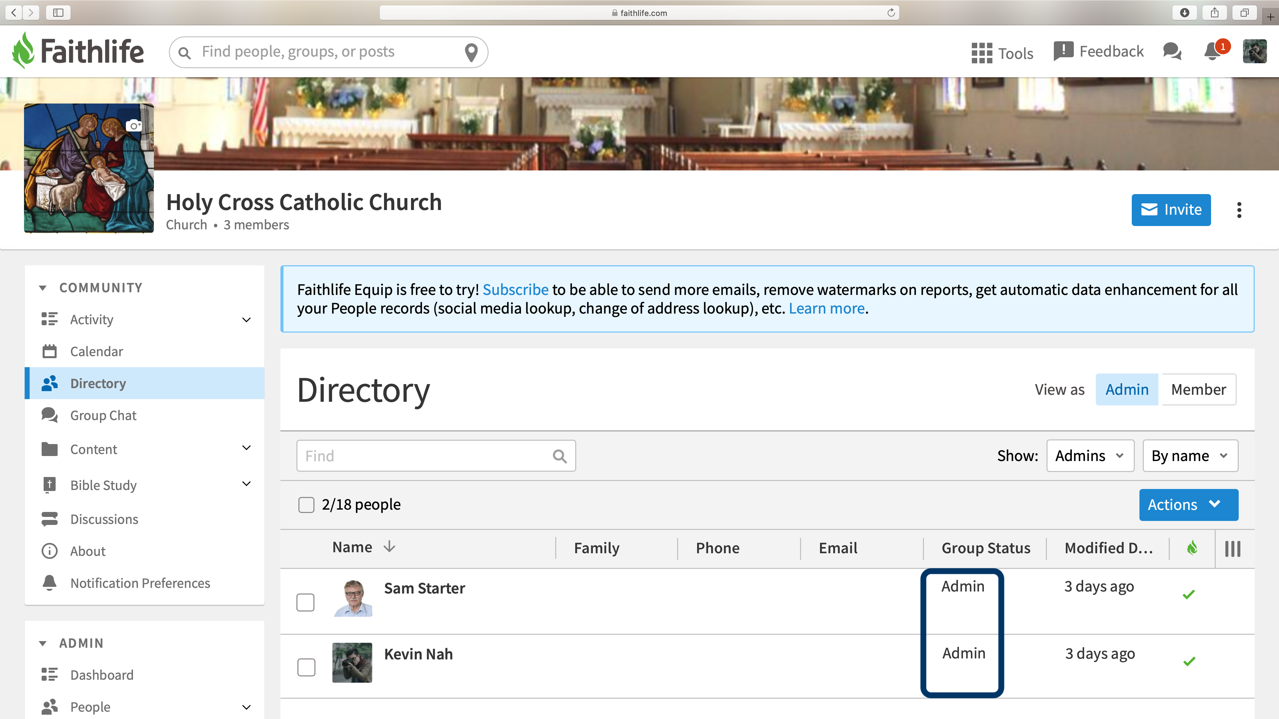This screenshot has width=1279, height=719.
Task: Click the Find people, groups, or posts field
Action: [329, 52]
